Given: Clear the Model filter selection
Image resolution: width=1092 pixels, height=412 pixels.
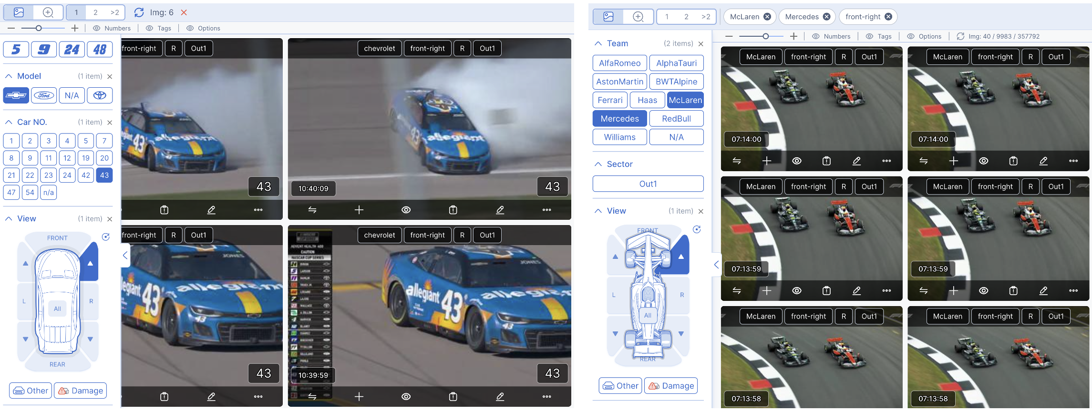Looking at the screenshot, I should click(x=110, y=76).
